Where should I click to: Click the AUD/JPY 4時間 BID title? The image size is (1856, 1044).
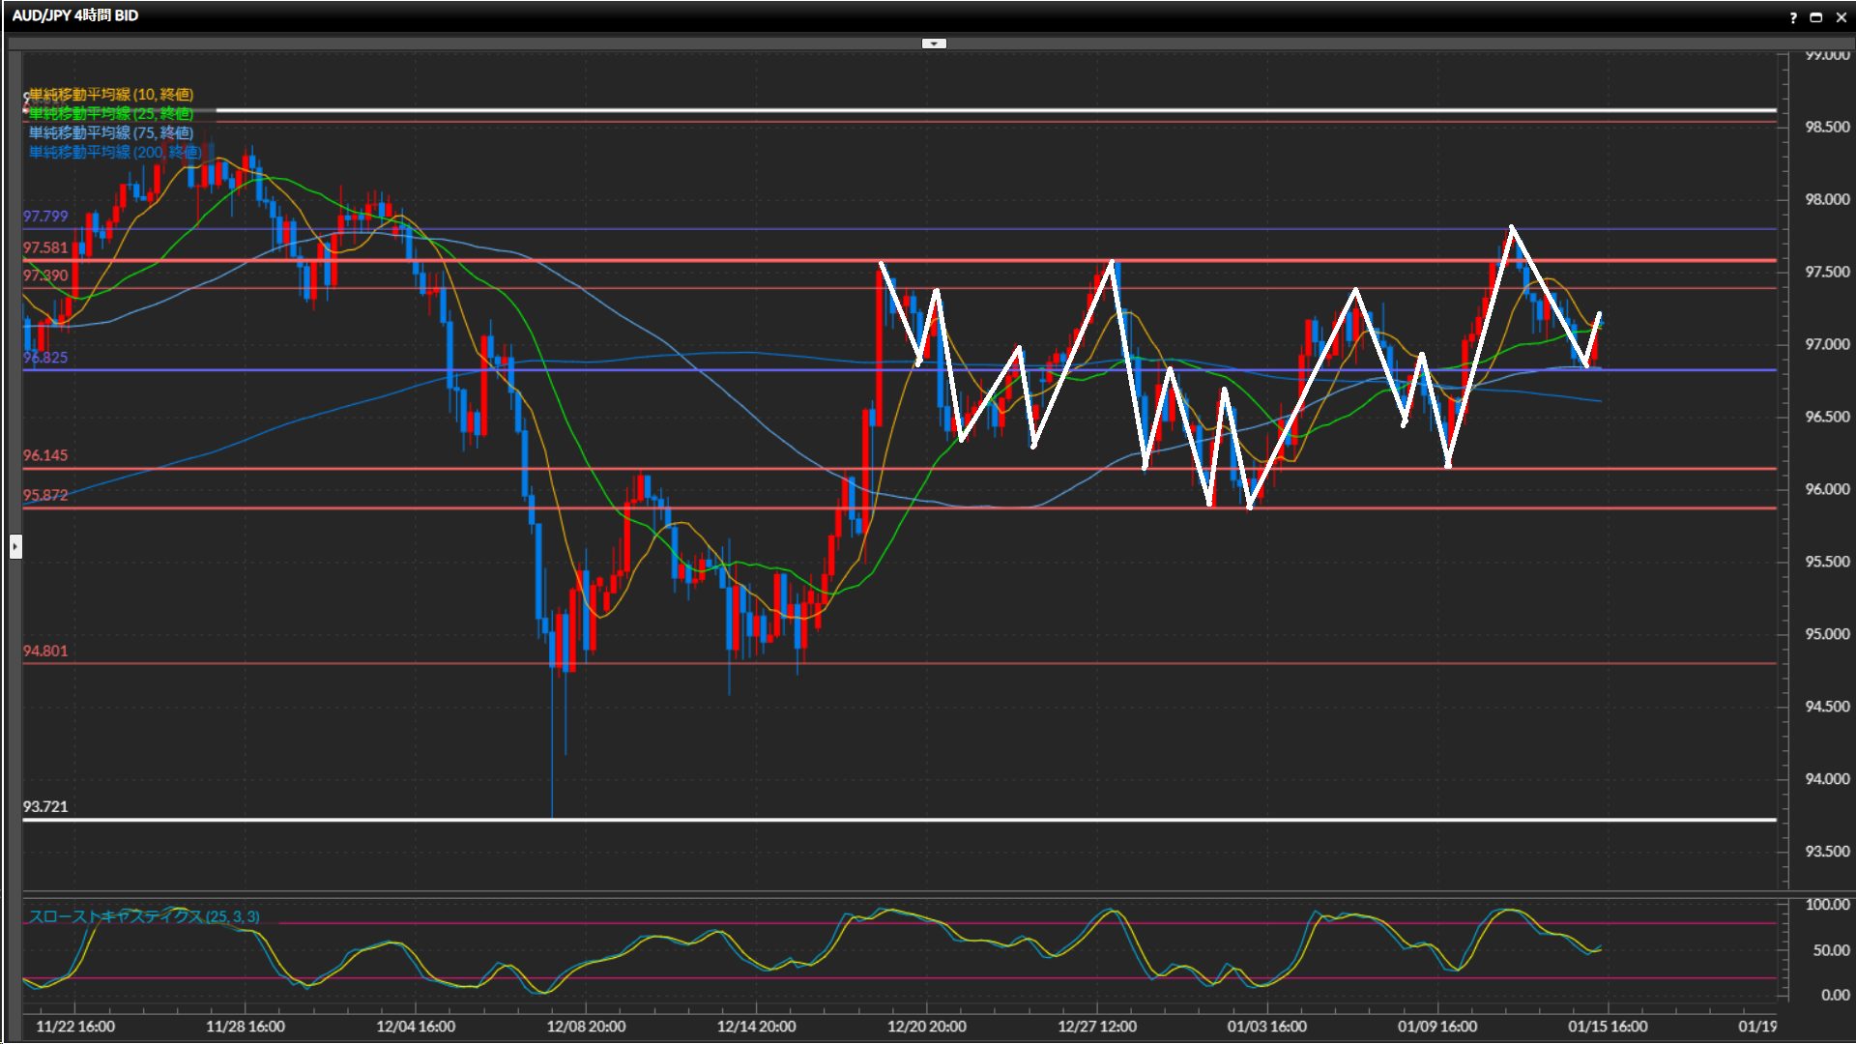pyautogui.click(x=75, y=16)
